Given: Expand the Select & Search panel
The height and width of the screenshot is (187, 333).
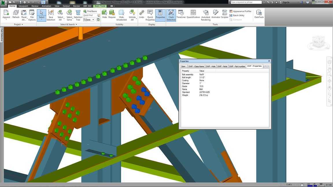Looking at the screenshot, I should point(69,24).
